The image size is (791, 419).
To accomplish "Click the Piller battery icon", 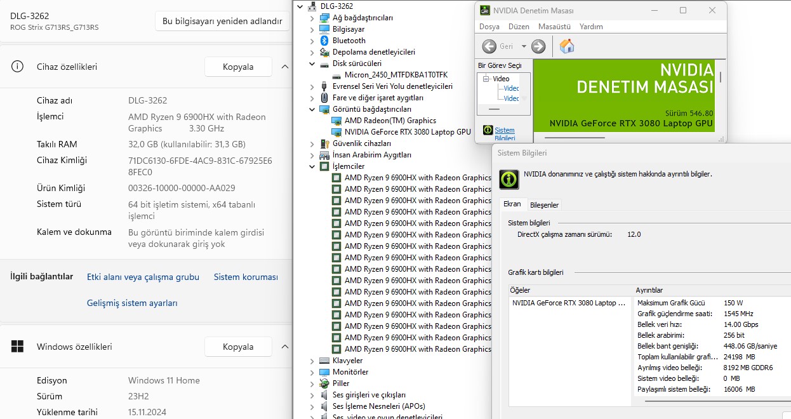I will (324, 383).
